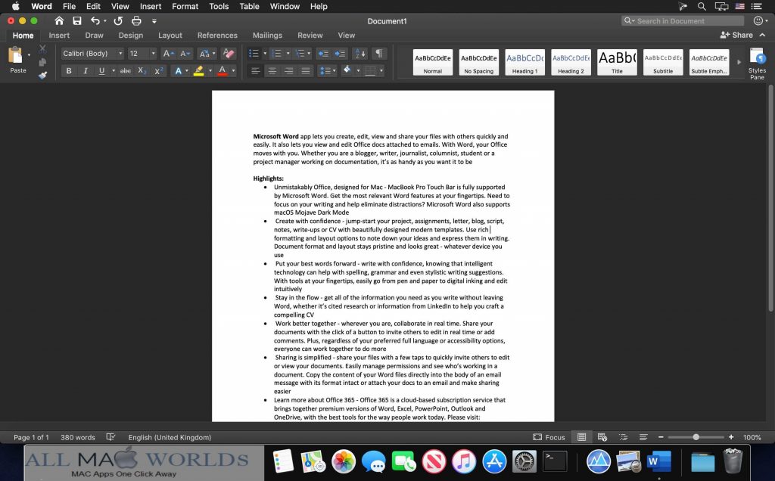Open the Table menu in menu bar
Screen dimensions: 775x481
click(x=249, y=6)
